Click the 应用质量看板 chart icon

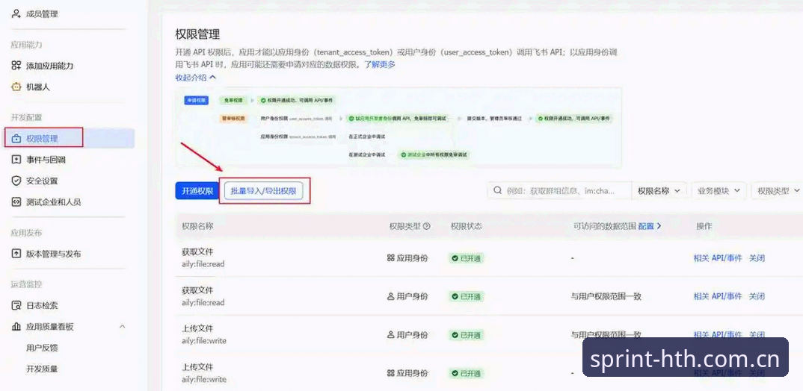click(16, 327)
